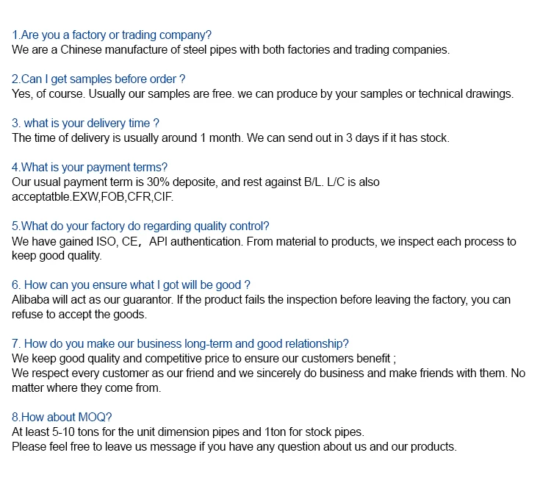The height and width of the screenshot is (483, 551).
Task: Click the 'refuse to accept the goods.' line
Action: pos(79,315)
